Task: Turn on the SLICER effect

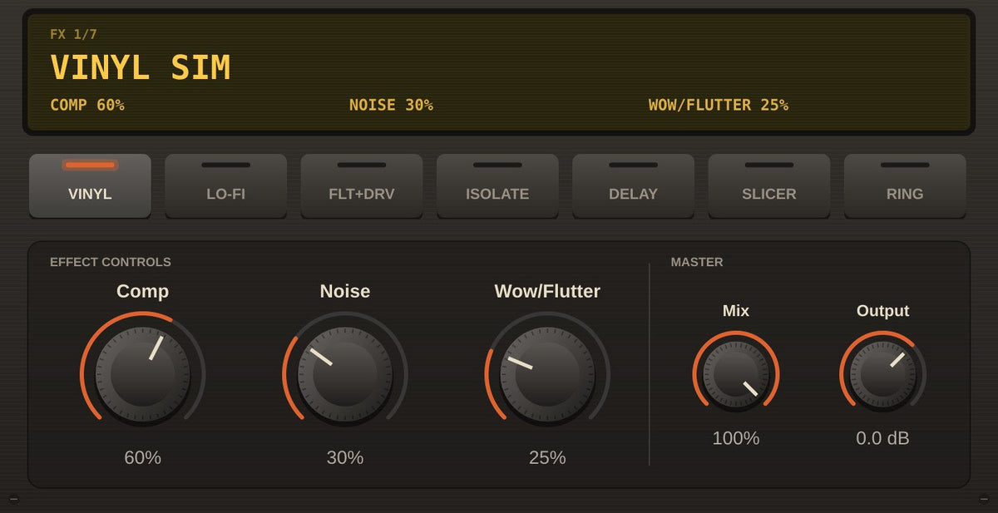Action: pos(769,185)
